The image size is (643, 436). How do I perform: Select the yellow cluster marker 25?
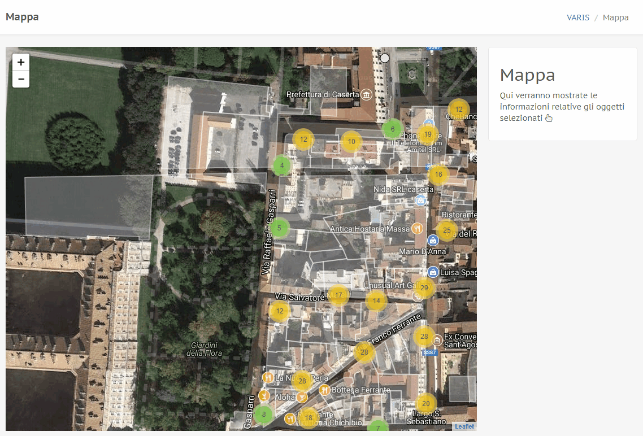click(x=446, y=230)
